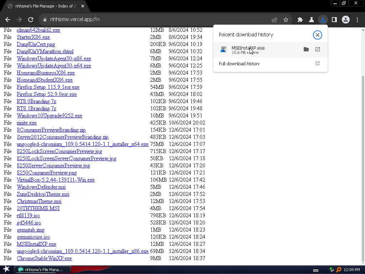Open 8250ServerConsumerPreview.jpg
This screenshot has width=365, height=274.
53,166
